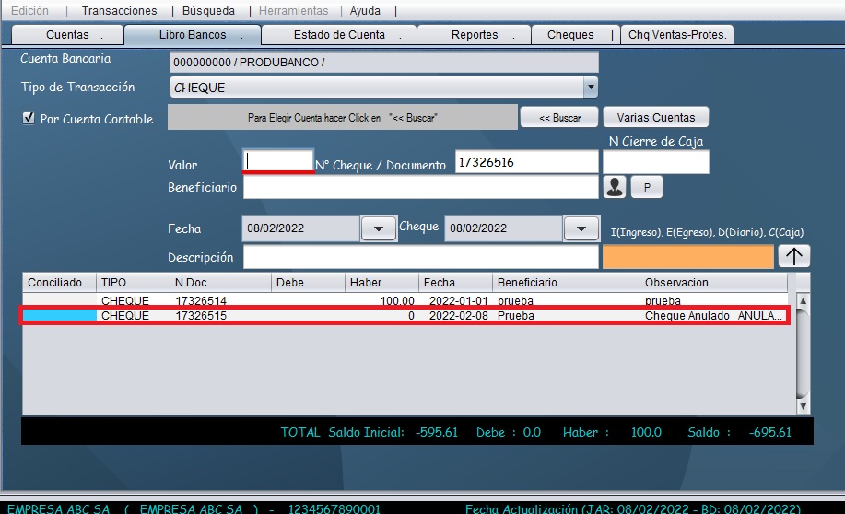Click the up arrow button beside orange field
Screen dimensions: 845x514
pos(793,256)
